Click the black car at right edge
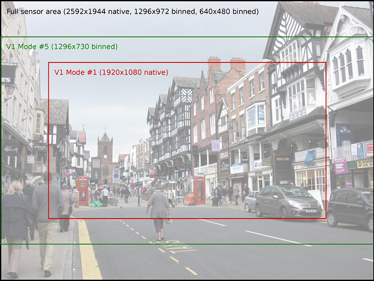The height and width of the screenshot is (281, 374). [350, 208]
